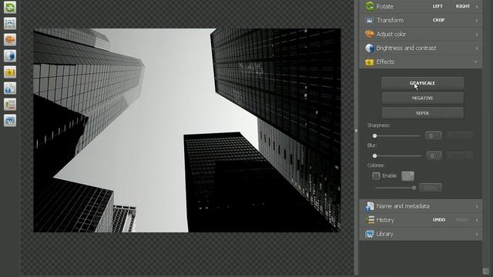
Task: Expand the History section chevron
Action: coord(477,220)
